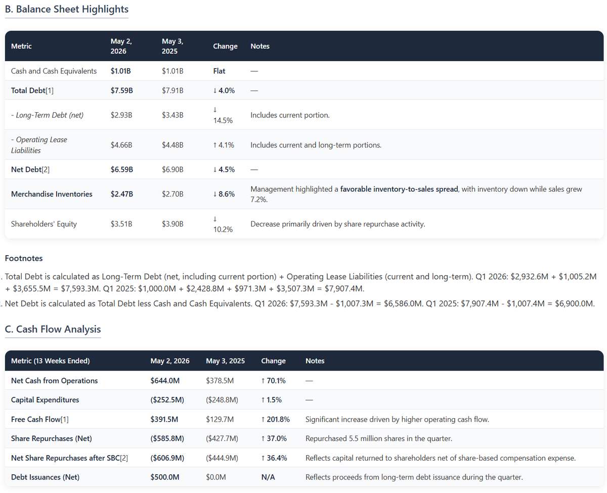This screenshot has width=607, height=493.
Task: Select the '$644.0M' operating cash value
Action: [166, 380]
